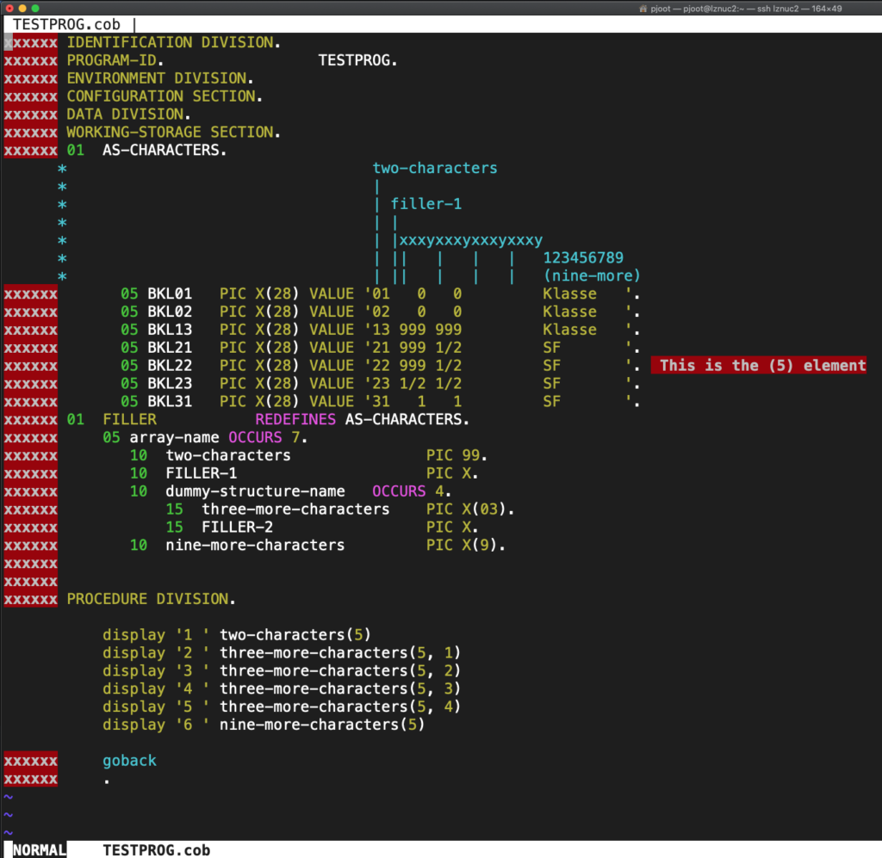The image size is (882, 858).
Task: Click 'FILLER' on the 01 REDEFINES line
Action: [129, 420]
